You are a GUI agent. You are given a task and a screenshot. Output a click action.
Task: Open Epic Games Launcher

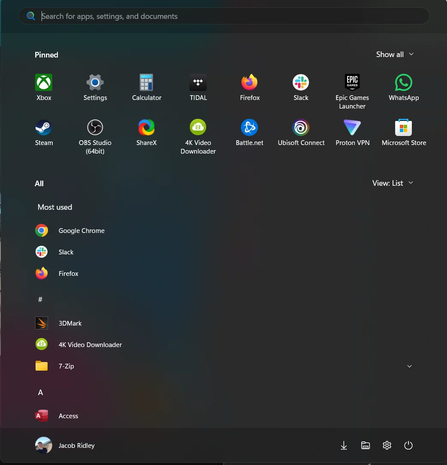[x=352, y=91]
